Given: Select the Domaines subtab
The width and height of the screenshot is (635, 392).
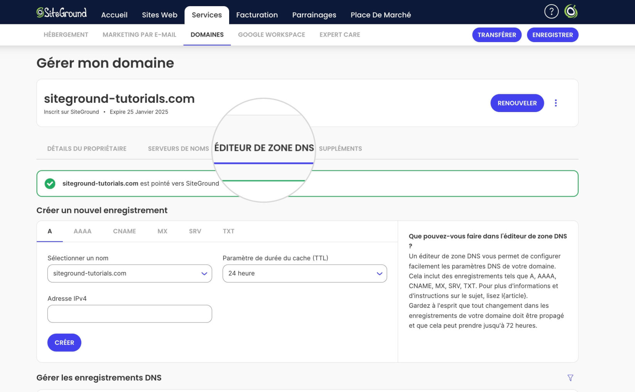Looking at the screenshot, I should 207,35.
